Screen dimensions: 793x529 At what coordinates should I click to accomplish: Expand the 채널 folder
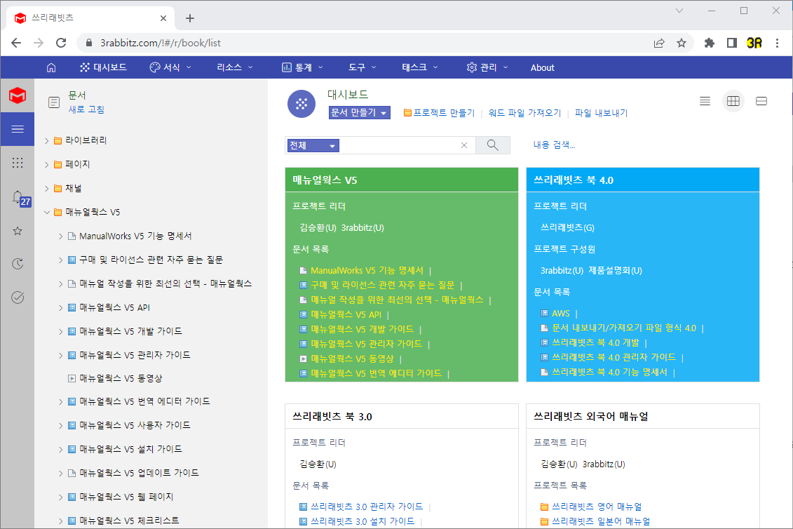tap(46, 188)
